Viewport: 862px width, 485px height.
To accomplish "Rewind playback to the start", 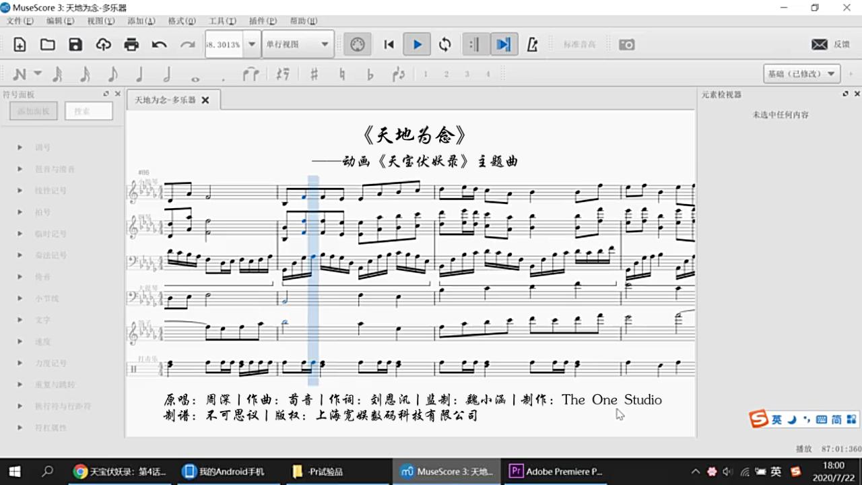I will pos(389,44).
